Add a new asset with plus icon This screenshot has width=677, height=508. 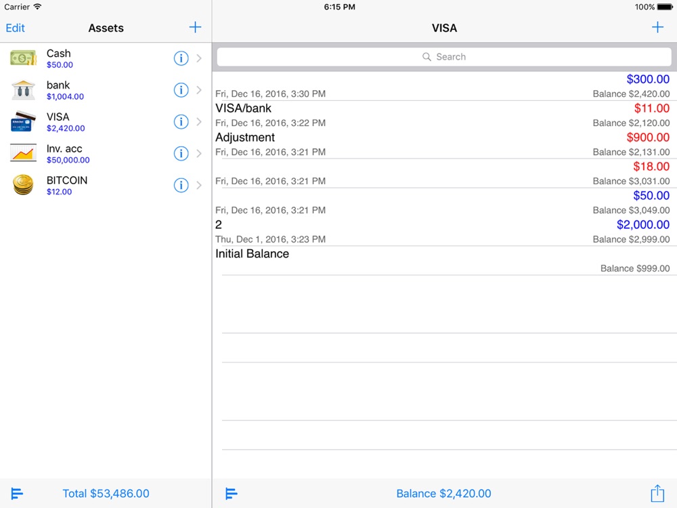pos(195,27)
